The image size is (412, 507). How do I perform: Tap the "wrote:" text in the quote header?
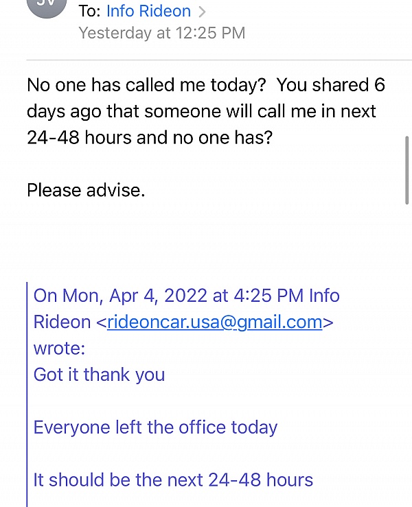pyautogui.click(x=59, y=348)
